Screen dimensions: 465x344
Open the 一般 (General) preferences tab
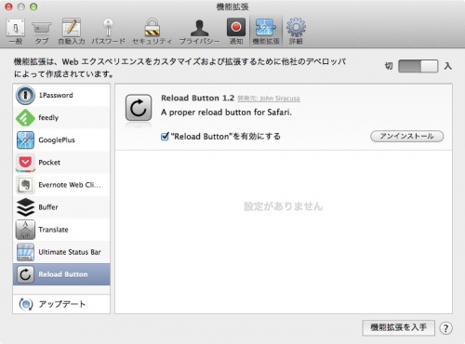pyautogui.click(x=16, y=32)
